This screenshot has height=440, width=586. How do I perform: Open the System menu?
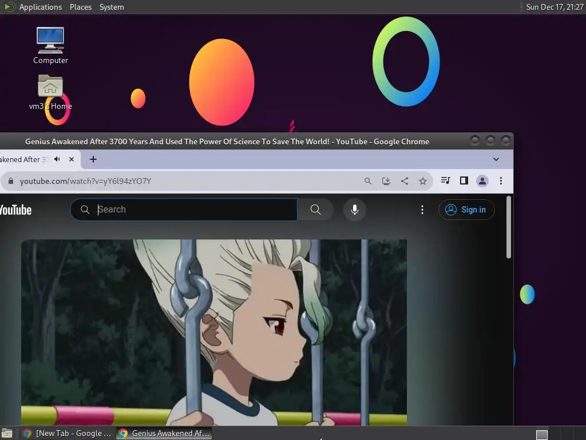[112, 7]
